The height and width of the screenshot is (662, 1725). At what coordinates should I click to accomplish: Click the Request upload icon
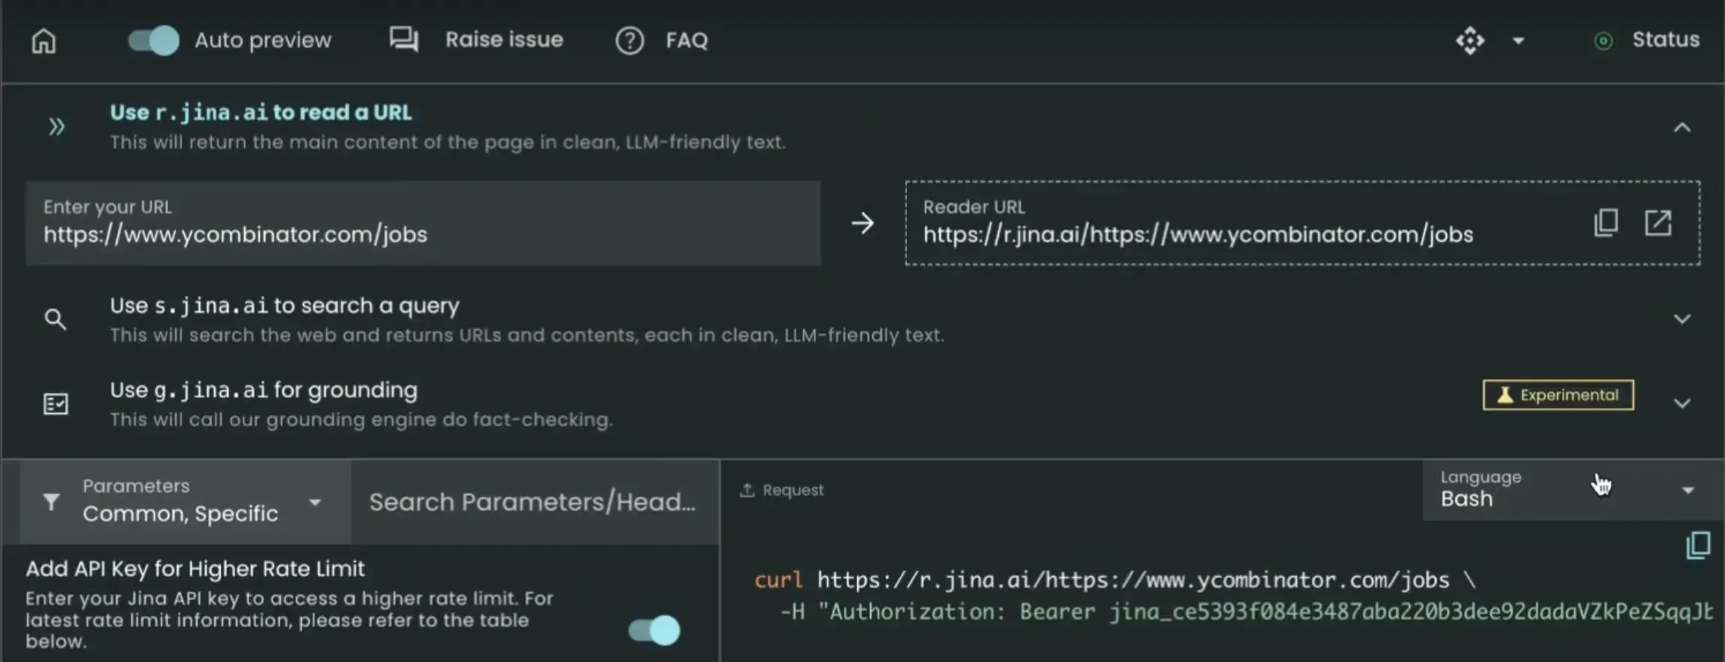[x=747, y=490]
